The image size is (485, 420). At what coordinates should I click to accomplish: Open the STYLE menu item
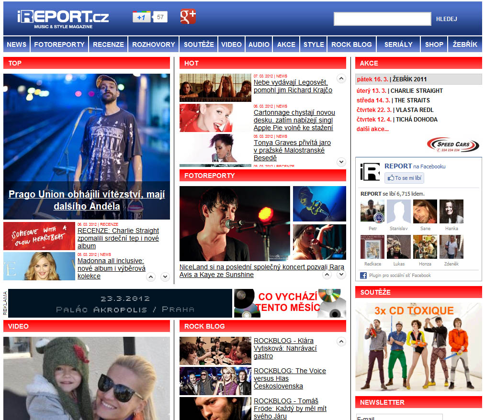pyautogui.click(x=314, y=44)
